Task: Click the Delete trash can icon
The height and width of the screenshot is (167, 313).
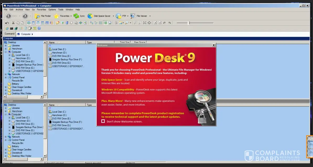Action: (67, 23)
